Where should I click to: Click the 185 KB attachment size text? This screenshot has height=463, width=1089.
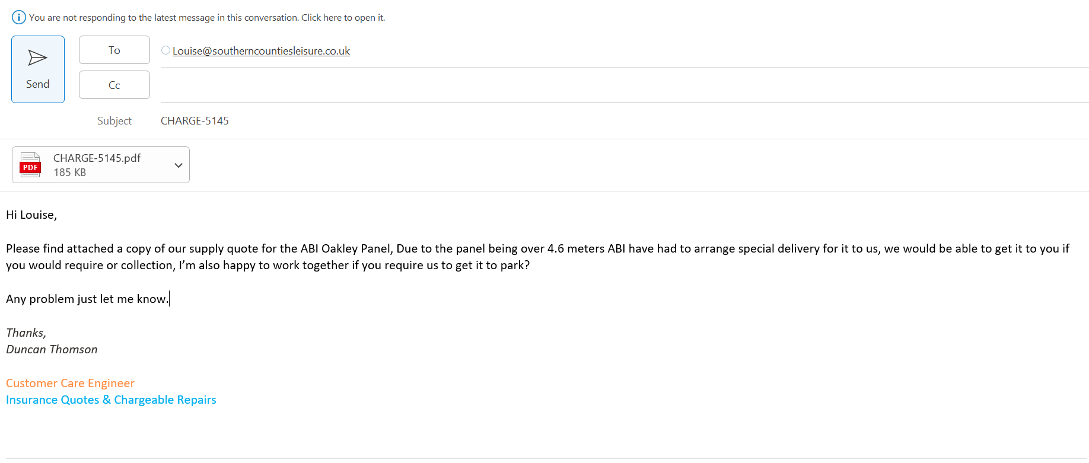pos(69,173)
